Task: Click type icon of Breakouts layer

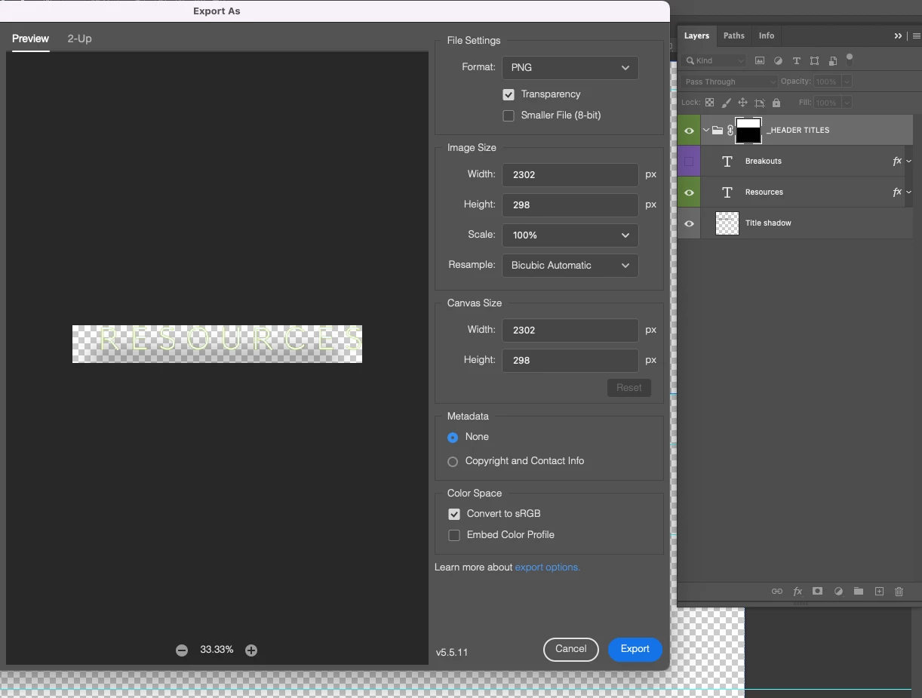Action: (727, 161)
